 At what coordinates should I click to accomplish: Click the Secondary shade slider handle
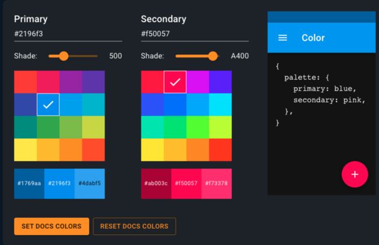coord(213,56)
